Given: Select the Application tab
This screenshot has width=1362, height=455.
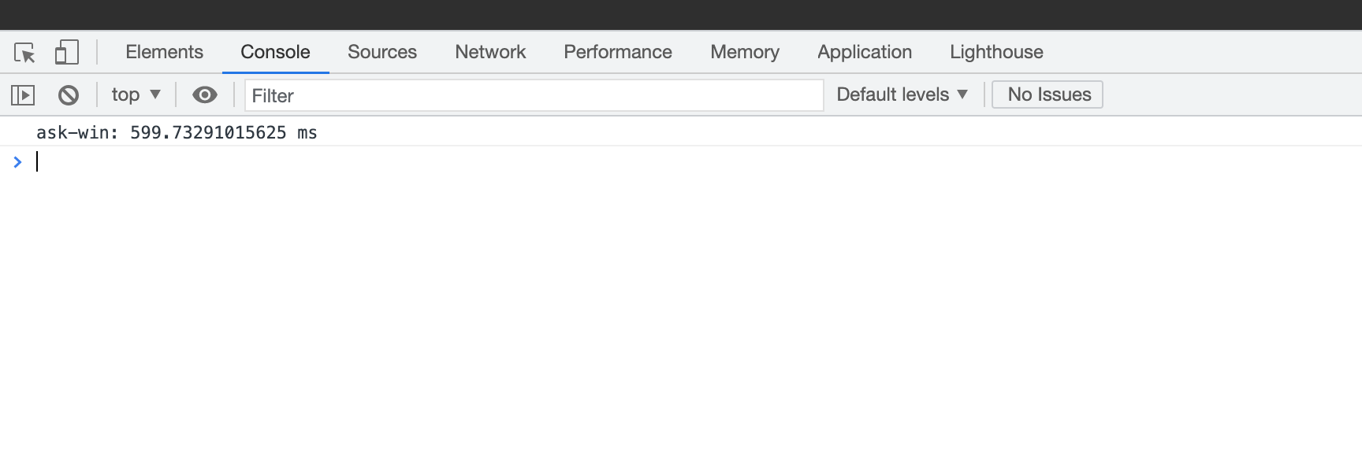Looking at the screenshot, I should pos(865,53).
